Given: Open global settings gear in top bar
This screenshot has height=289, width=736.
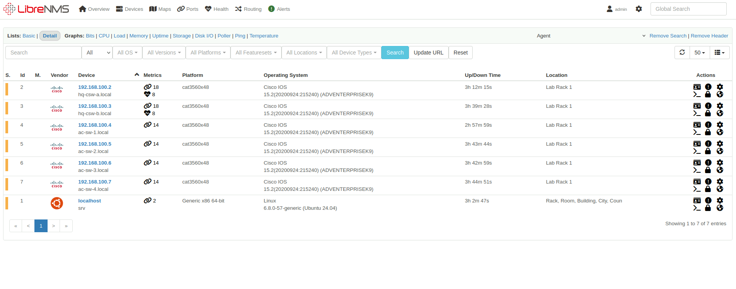Looking at the screenshot, I should (639, 9).
